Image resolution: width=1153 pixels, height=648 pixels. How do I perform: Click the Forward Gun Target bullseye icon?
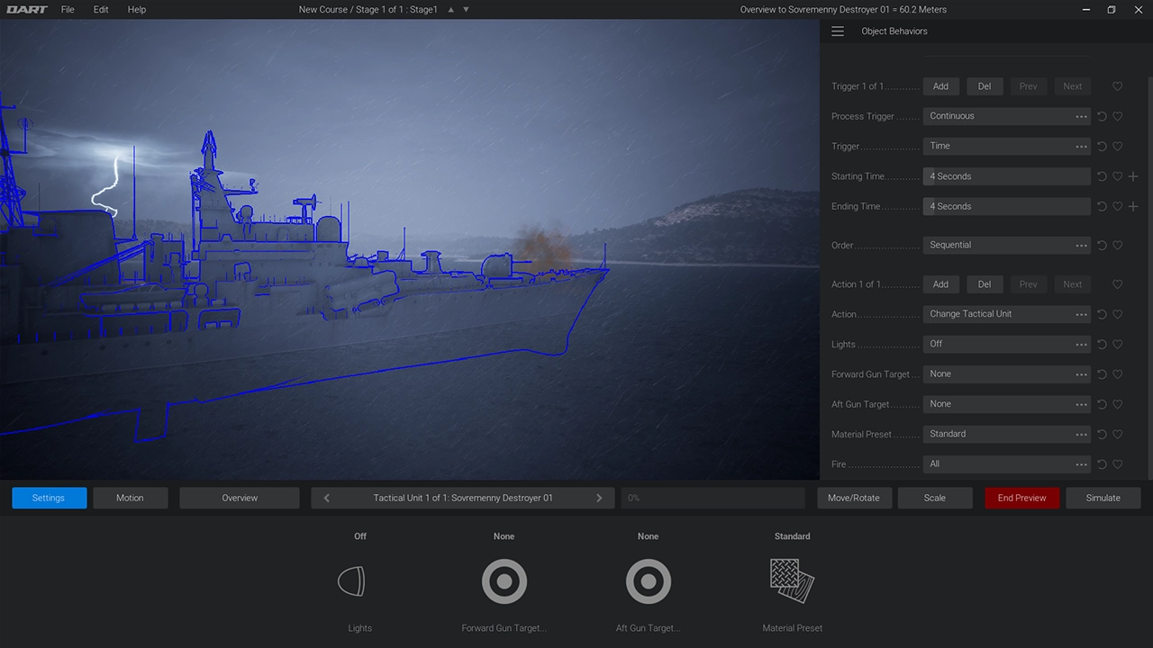pos(504,581)
